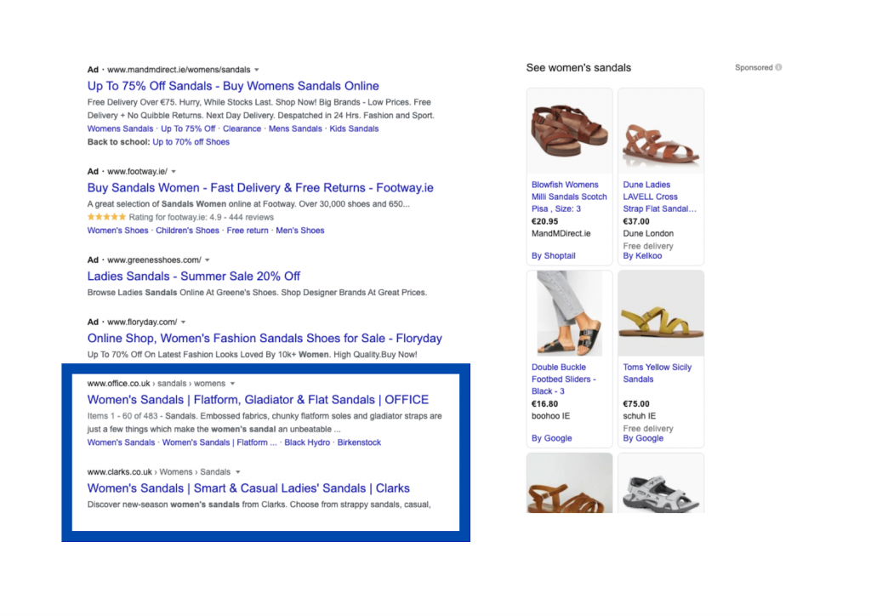
Task: Click 'MandMDirect.ie' seller name
Action: coord(561,234)
